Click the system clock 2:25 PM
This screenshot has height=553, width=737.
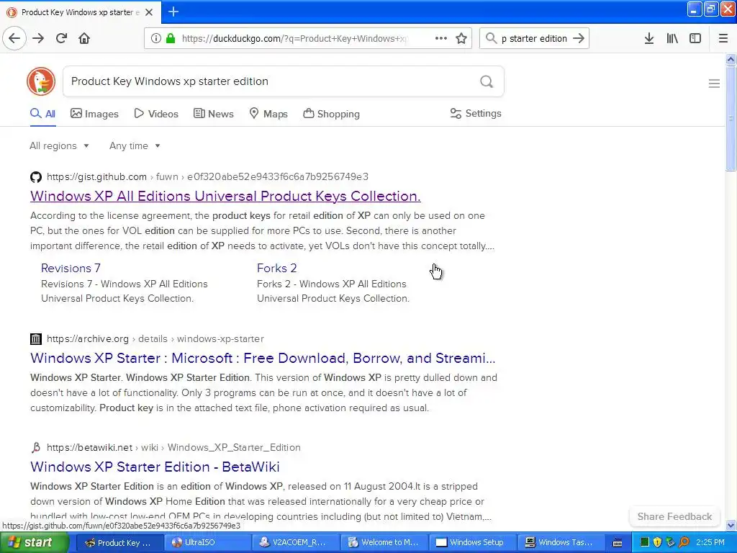point(710,542)
